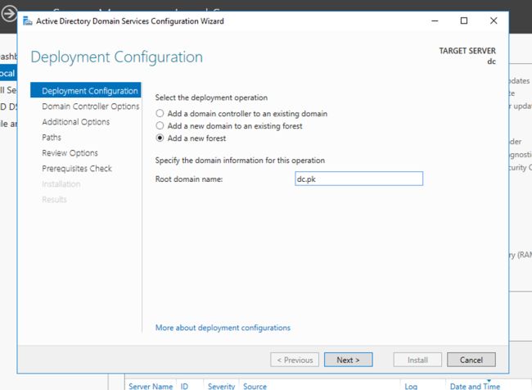Viewport: 532px width, 390px height.
Task: Go to Paths step
Action: pyautogui.click(x=52, y=138)
